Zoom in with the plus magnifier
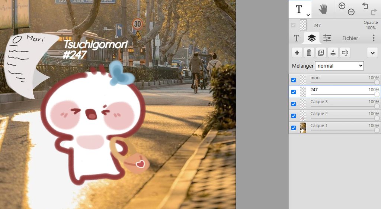Screen dimensions: 381x209 (342, 6)
